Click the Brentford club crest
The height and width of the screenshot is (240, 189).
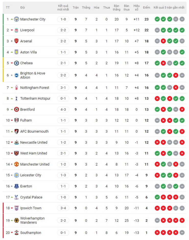[16, 109]
